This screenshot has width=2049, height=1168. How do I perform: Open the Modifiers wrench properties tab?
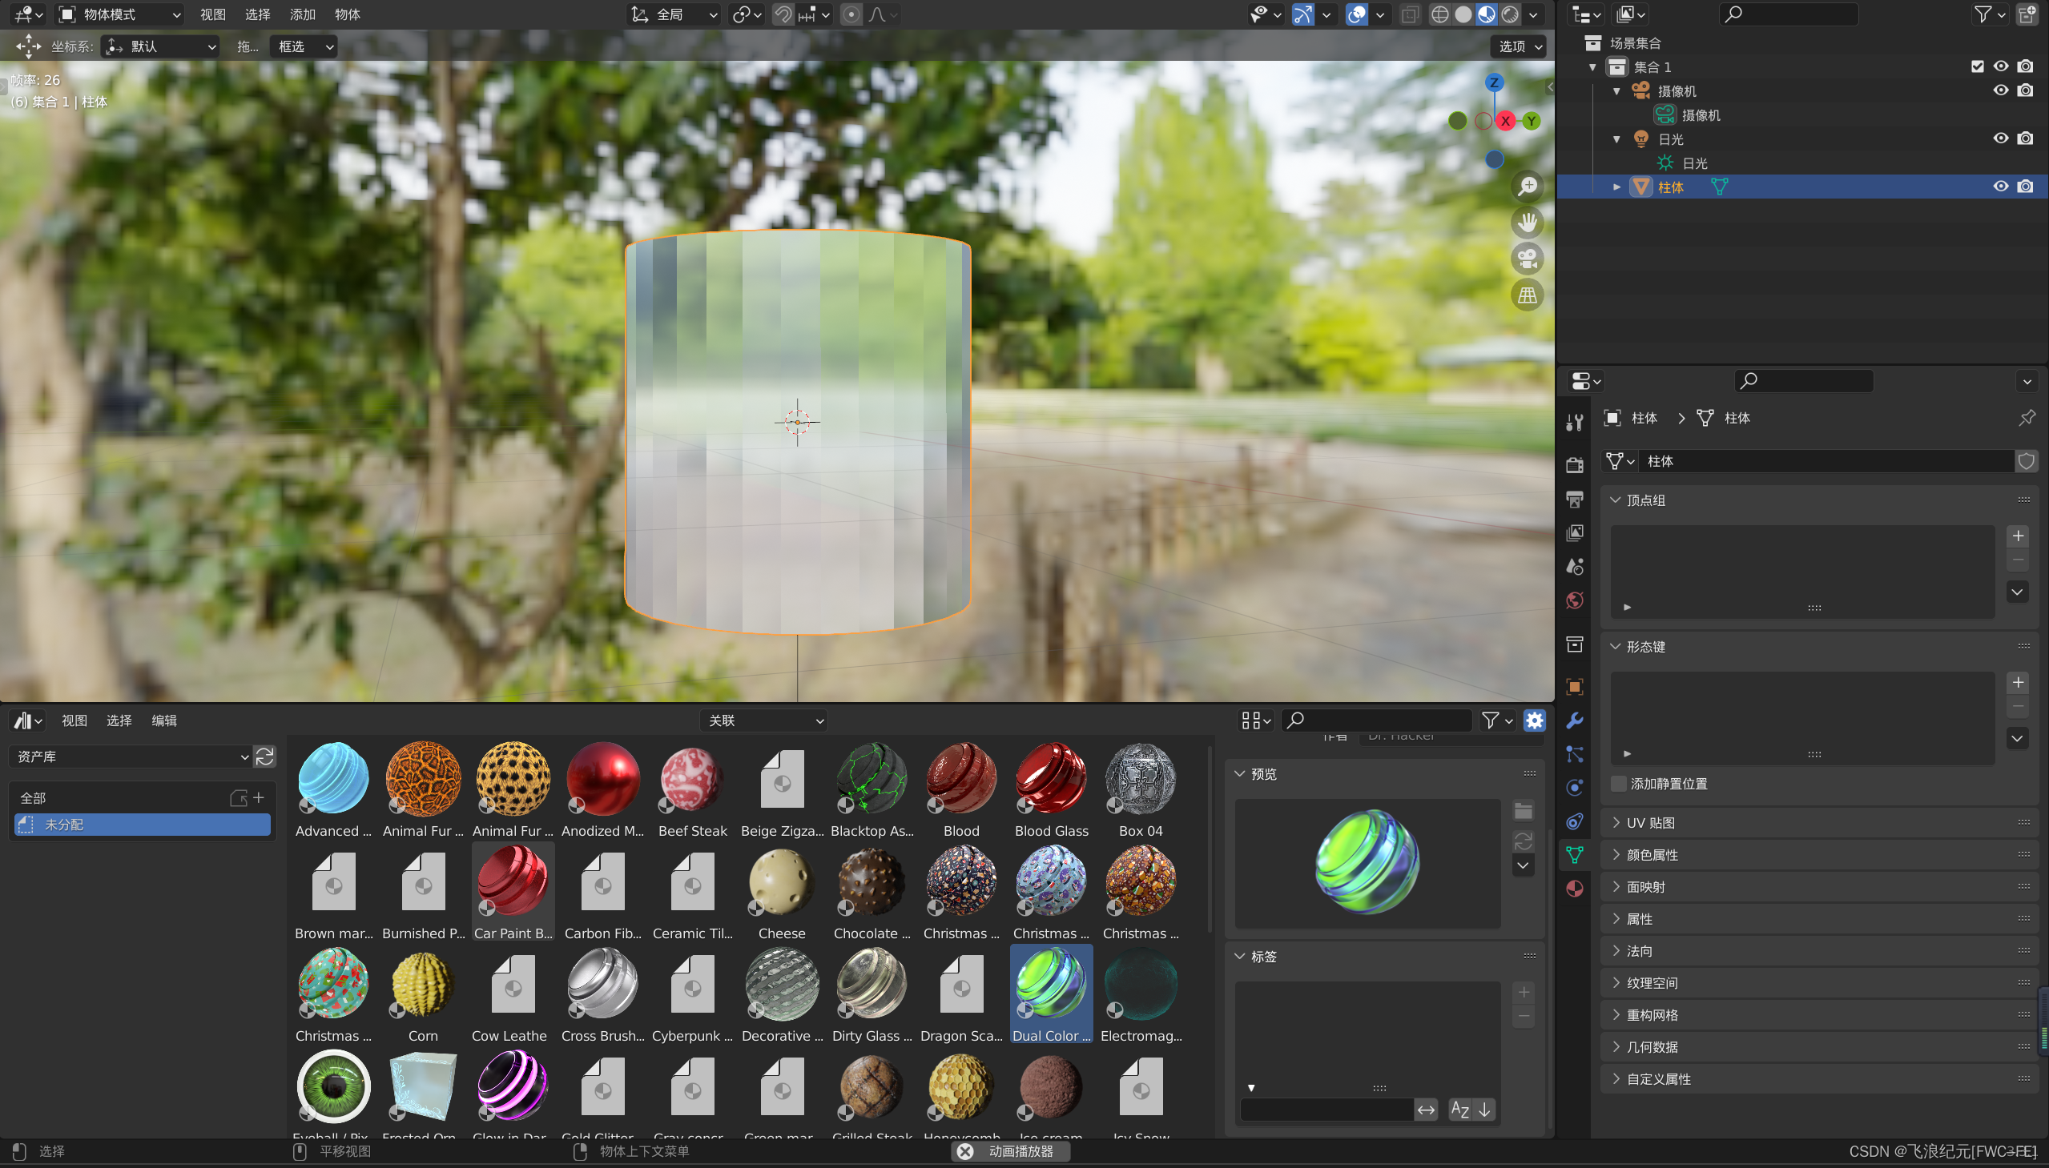(x=1575, y=720)
